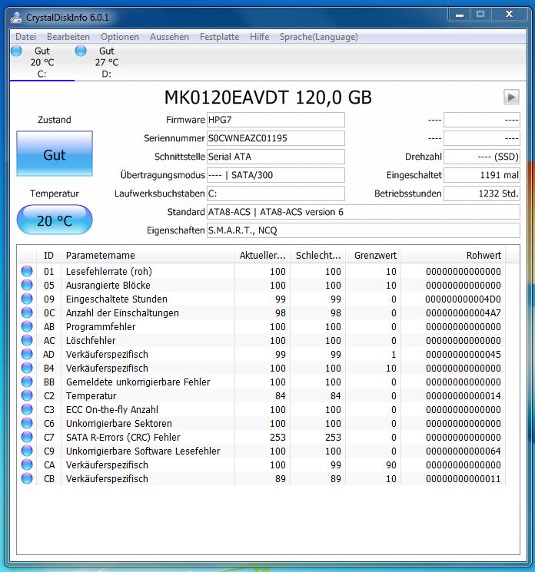Open the Hilfe menu

click(260, 37)
